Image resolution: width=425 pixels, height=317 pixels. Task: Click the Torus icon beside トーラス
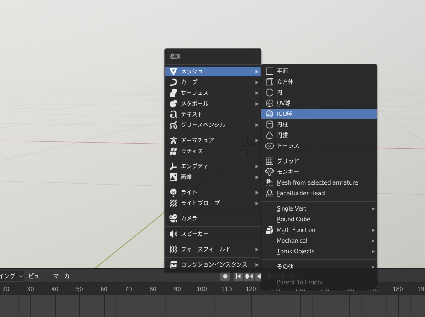(270, 146)
